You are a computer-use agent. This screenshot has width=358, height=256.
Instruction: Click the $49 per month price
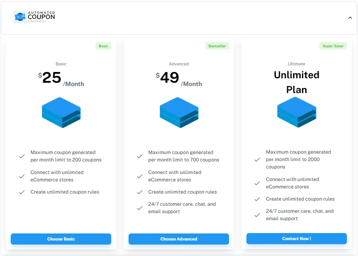(x=169, y=78)
